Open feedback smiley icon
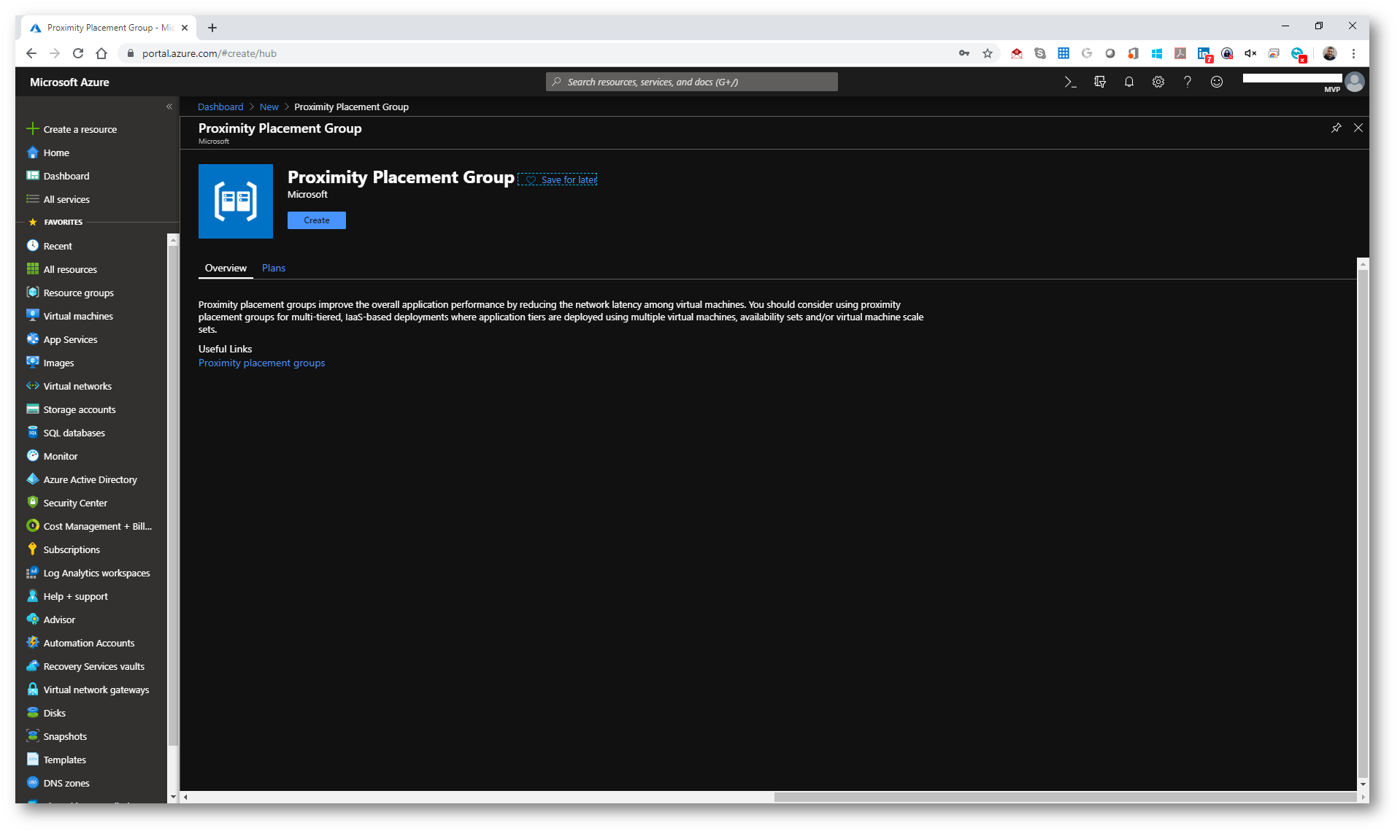 coord(1216,82)
